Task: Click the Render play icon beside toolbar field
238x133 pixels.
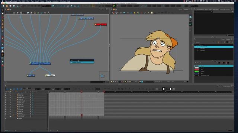Action: click(x=53, y=6)
